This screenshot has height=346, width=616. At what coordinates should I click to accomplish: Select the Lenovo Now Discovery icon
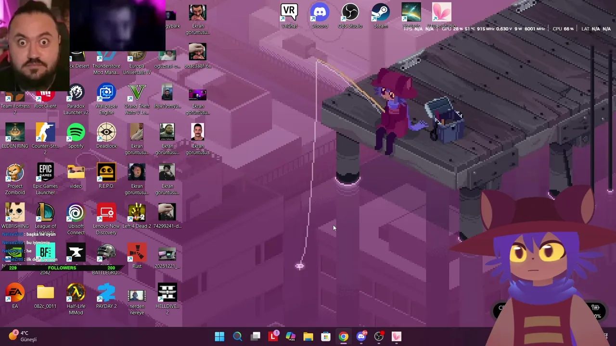pos(106,220)
